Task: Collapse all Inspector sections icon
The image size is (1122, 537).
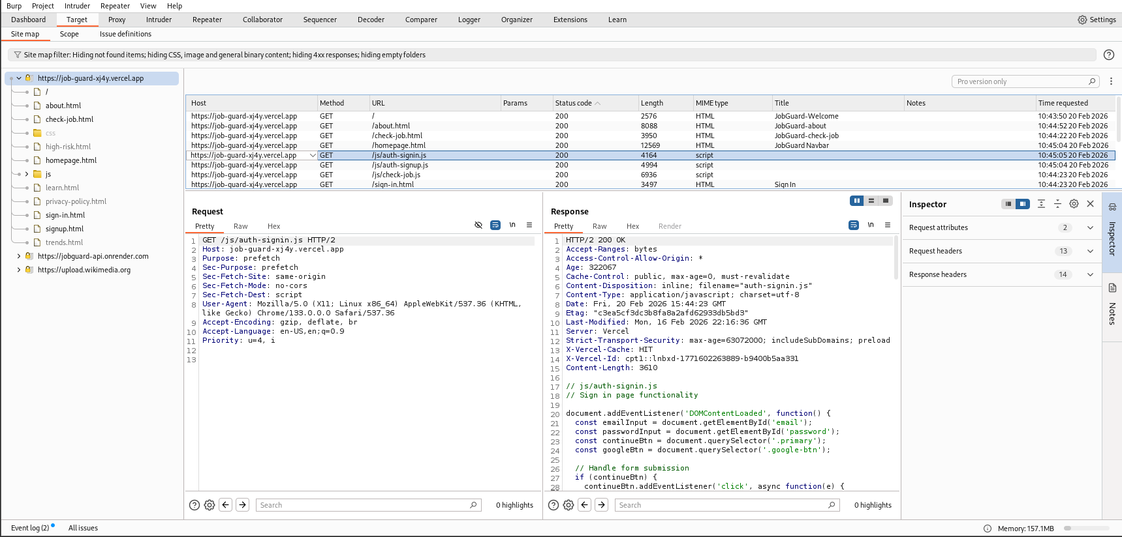Action: (1057, 204)
